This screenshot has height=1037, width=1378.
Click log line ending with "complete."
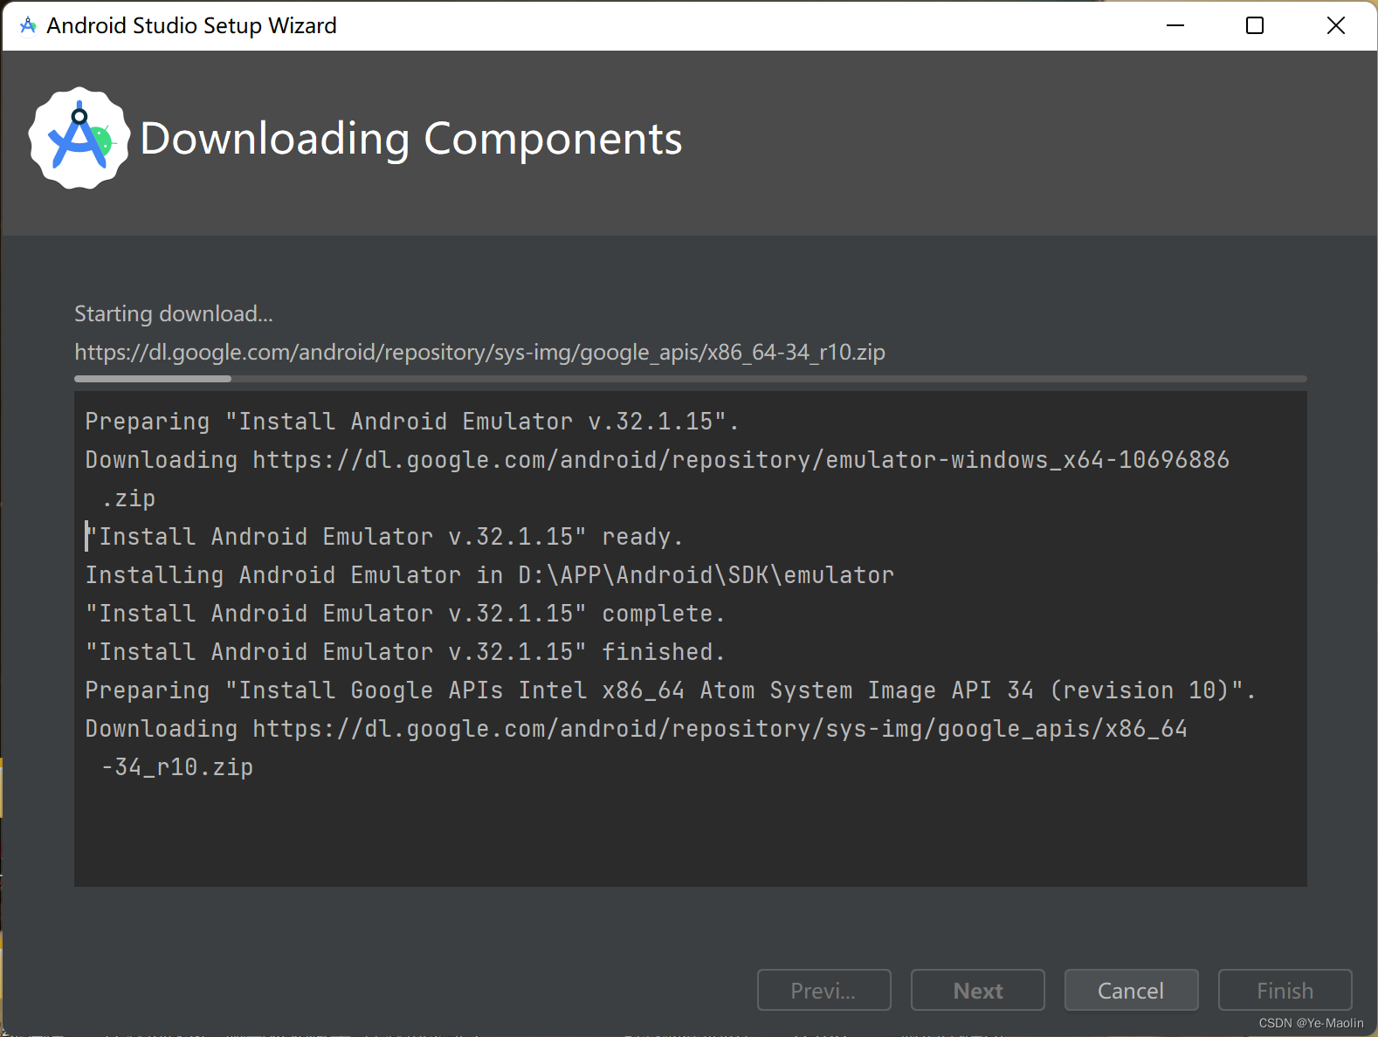pyautogui.click(x=405, y=614)
